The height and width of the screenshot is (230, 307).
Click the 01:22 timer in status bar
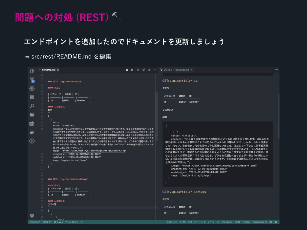pos(237,222)
